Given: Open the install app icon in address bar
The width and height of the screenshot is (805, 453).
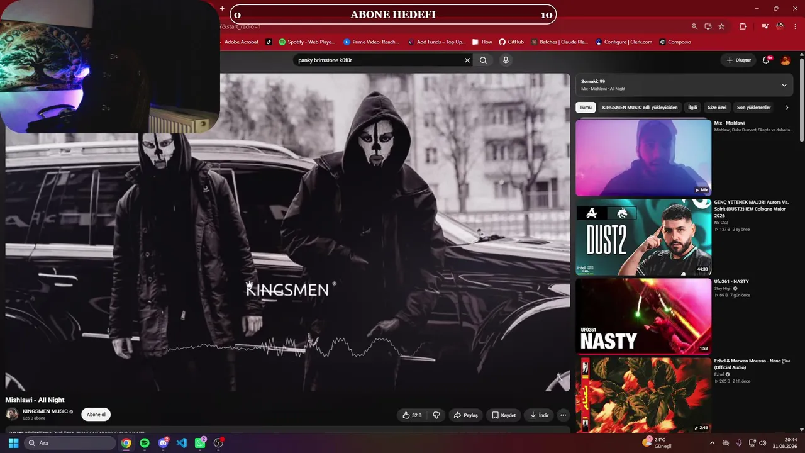Looking at the screenshot, I should tap(708, 26).
